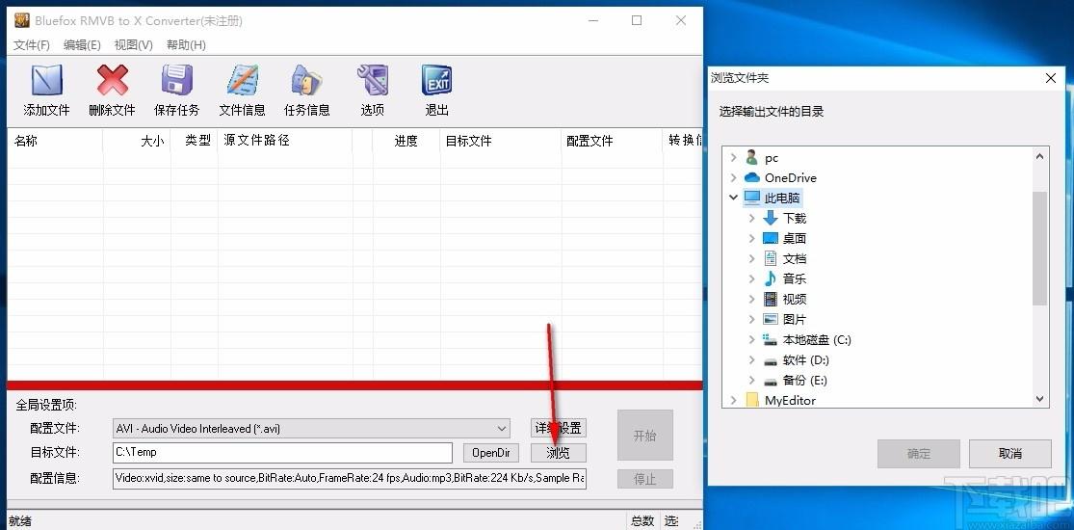The image size is (1074, 530).
Task: Expand the 音乐 folder node
Action: pyautogui.click(x=752, y=279)
